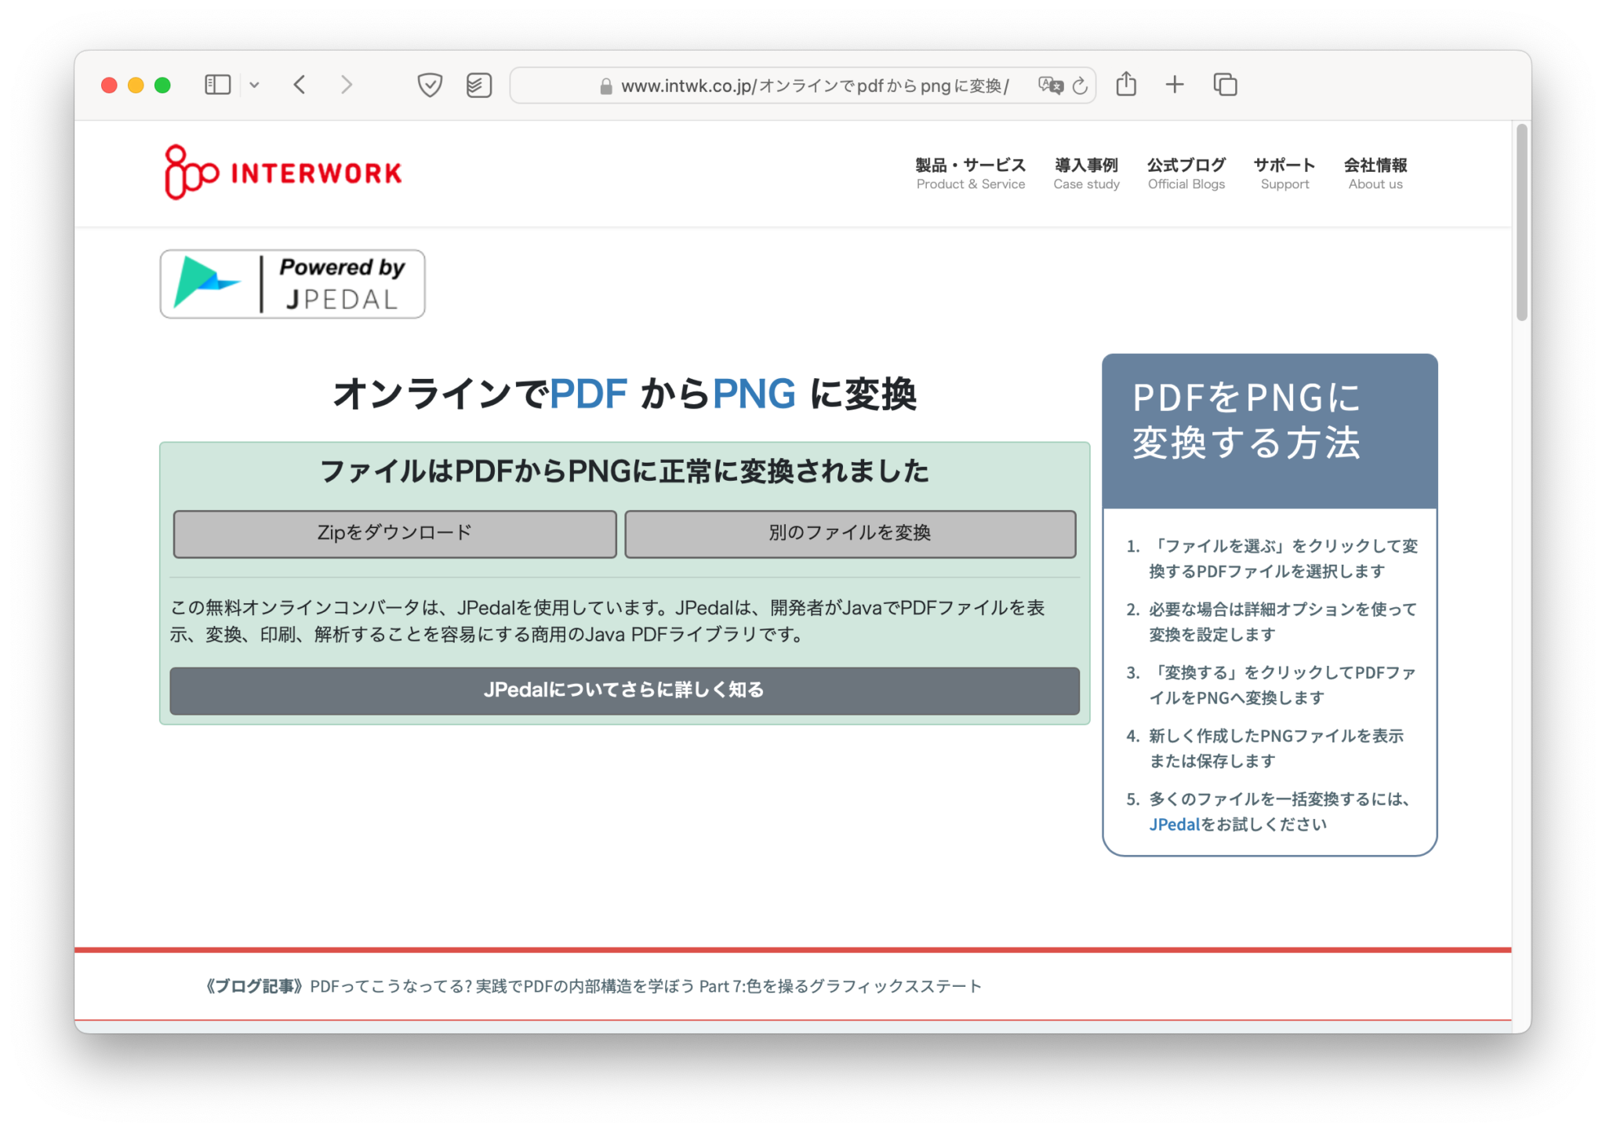Image resolution: width=1606 pixels, height=1132 pixels.
Task: Show the tab overview icon
Action: click(x=1225, y=85)
